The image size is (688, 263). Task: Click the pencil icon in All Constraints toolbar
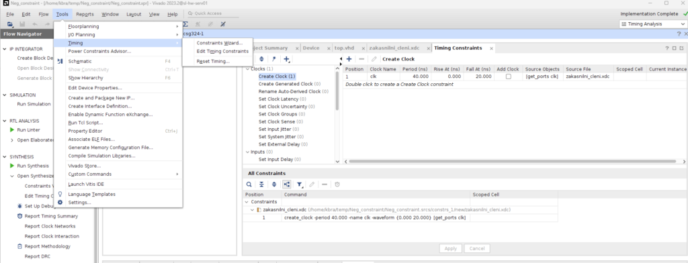(x=312, y=185)
